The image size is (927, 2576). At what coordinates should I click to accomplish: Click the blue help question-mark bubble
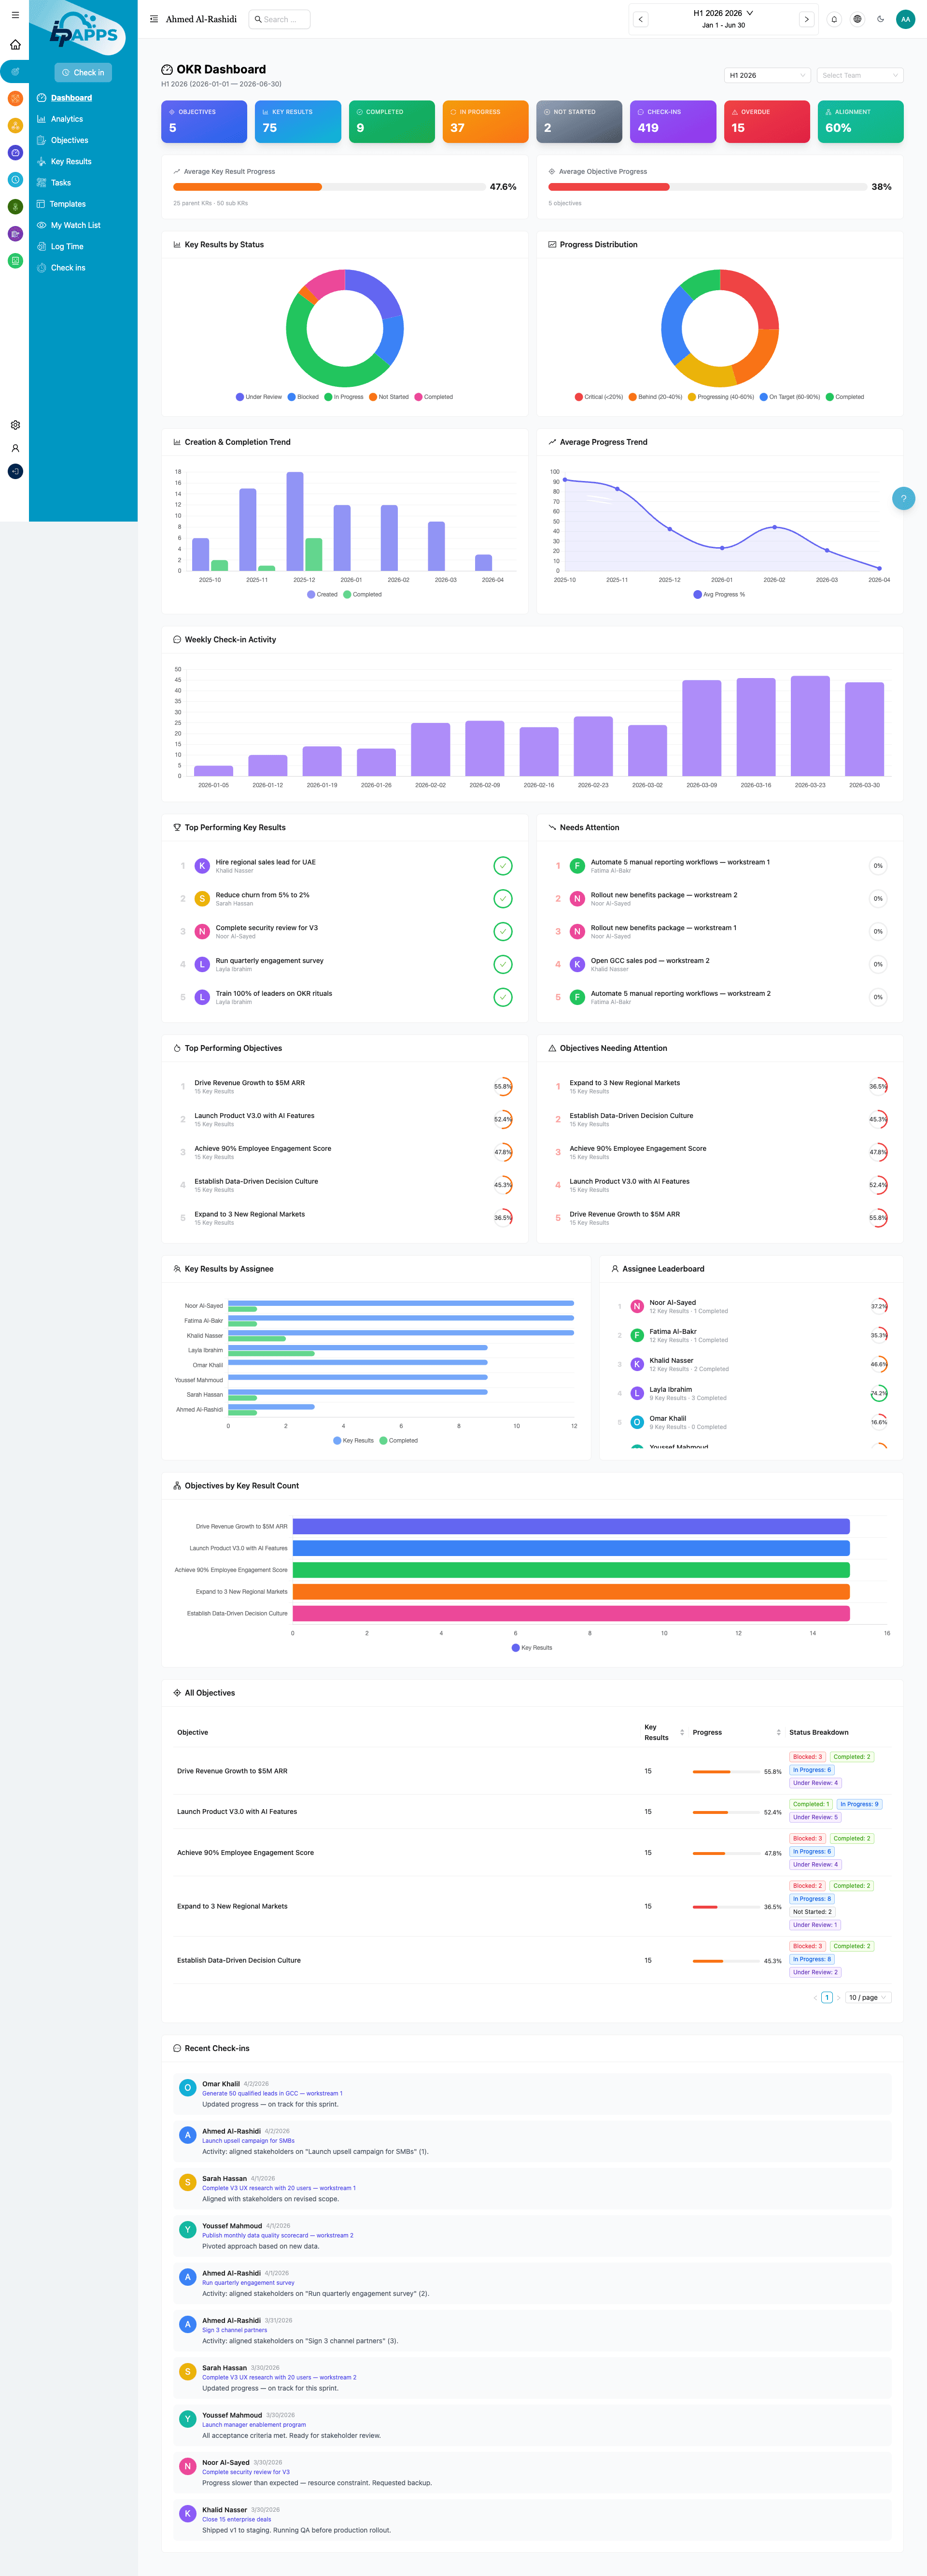pyautogui.click(x=903, y=498)
